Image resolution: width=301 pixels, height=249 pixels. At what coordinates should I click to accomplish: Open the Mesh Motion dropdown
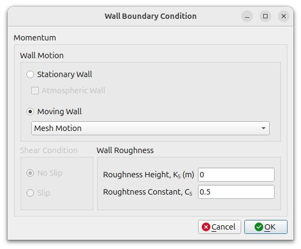pos(150,128)
